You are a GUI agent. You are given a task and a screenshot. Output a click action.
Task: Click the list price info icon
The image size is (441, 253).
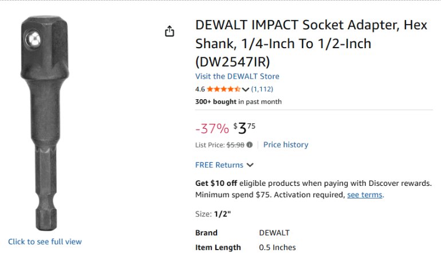(x=250, y=145)
